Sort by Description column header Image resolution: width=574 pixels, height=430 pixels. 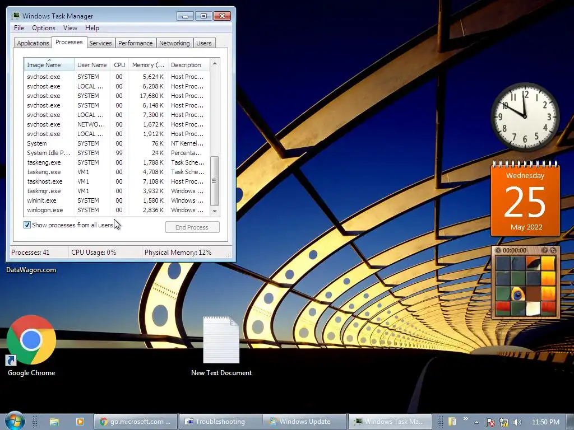[188, 65]
